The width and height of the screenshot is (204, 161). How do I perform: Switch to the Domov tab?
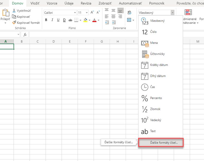18,3
